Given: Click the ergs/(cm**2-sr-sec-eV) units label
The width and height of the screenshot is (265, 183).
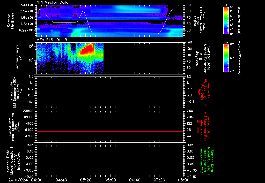Looking at the screenshot, I should click(240, 58).
